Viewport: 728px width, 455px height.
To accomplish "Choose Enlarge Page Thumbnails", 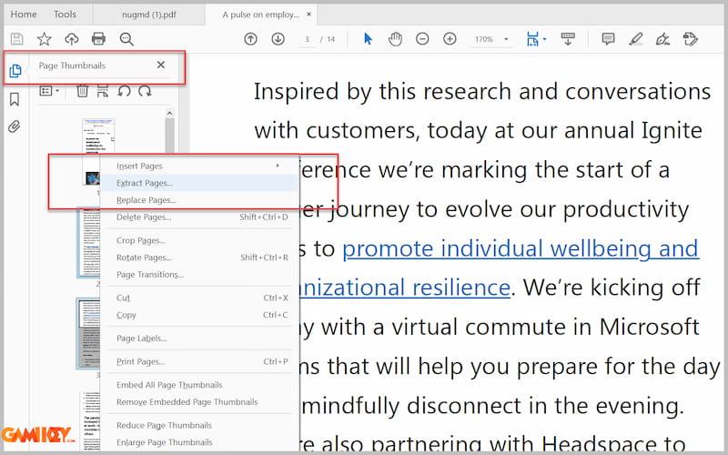I will pyautogui.click(x=199, y=442).
